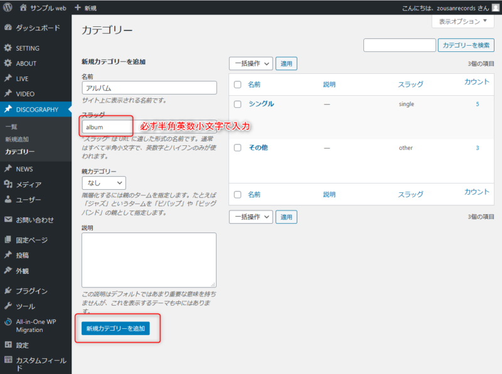The height and width of the screenshot is (374, 502).
Task: Open the ツール wrench icon
Action: (x=8, y=306)
